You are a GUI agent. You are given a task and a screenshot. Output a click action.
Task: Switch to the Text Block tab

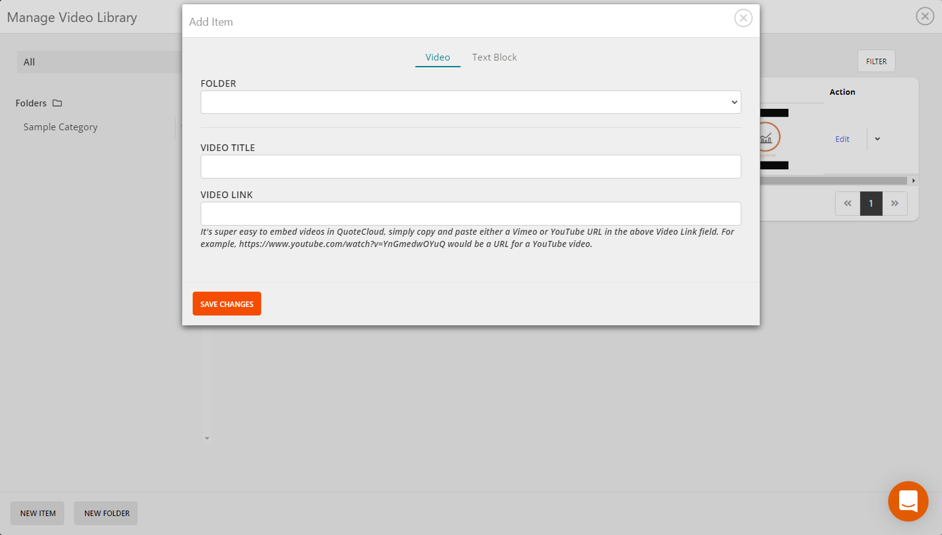click(494, 57)
